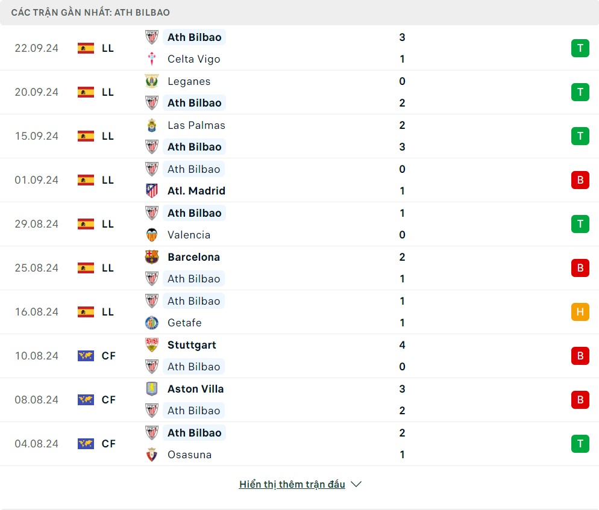Click the orange H draw badge
599x510 pixels.
pyautogui.click(x=580, y=312)
